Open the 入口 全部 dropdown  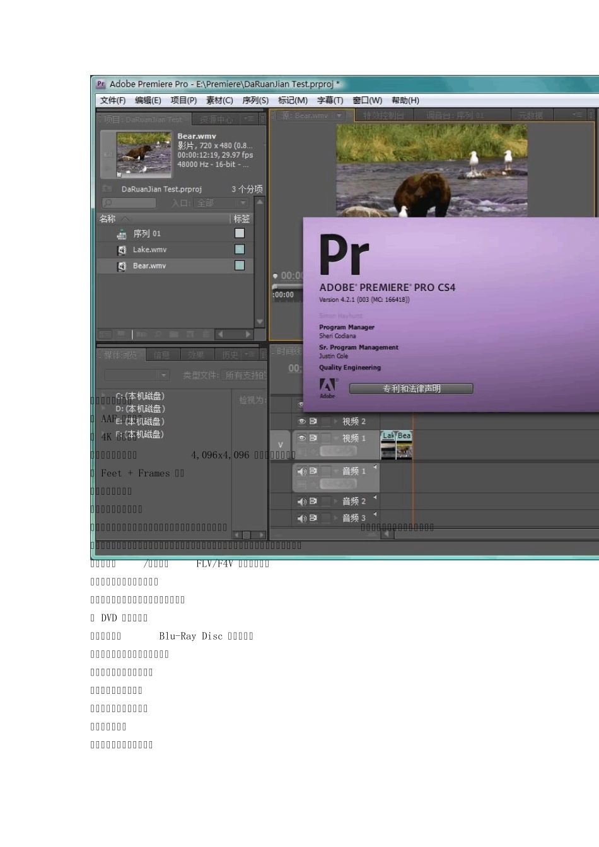[221, 203]
